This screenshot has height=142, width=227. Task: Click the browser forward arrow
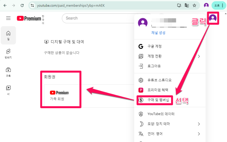(x=13, y=5)
